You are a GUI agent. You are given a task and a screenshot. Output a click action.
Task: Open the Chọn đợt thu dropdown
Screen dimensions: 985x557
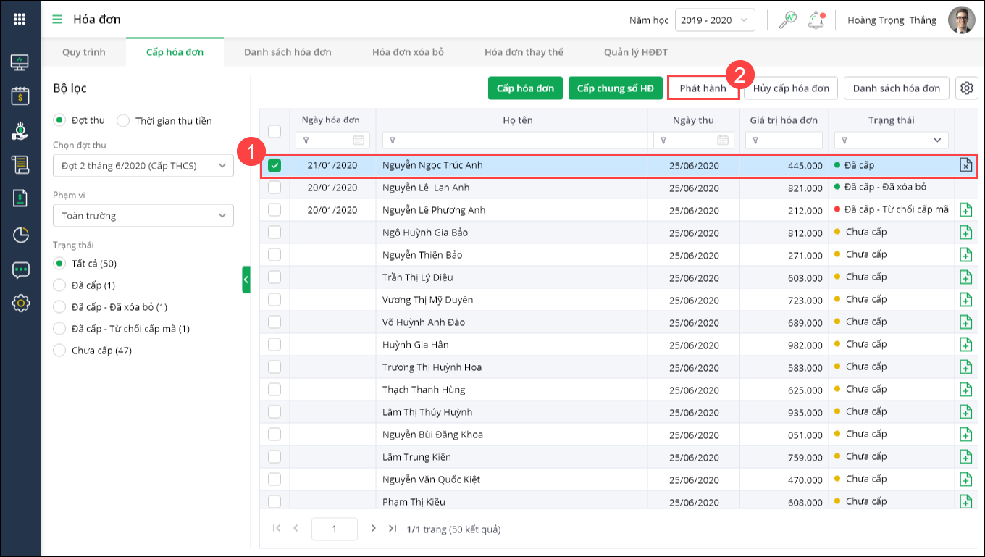pyautogui.click(x=143, y=166)
